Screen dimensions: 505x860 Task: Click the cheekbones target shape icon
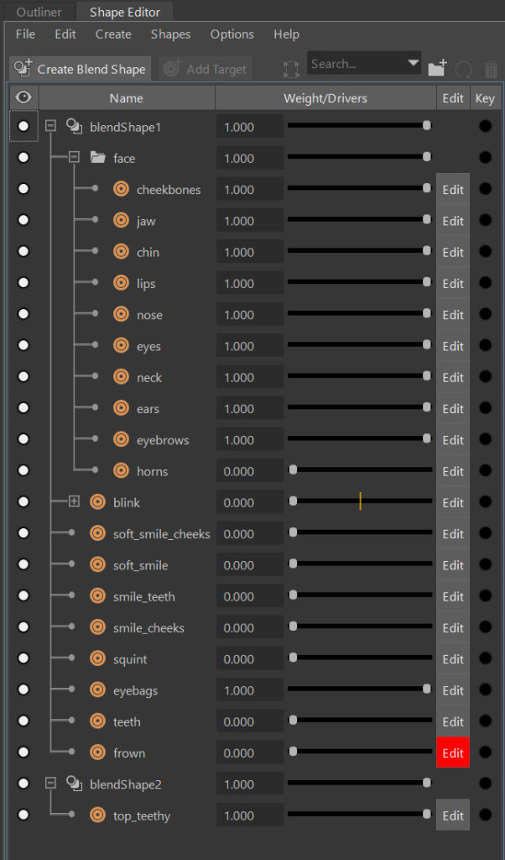point(121,190)
